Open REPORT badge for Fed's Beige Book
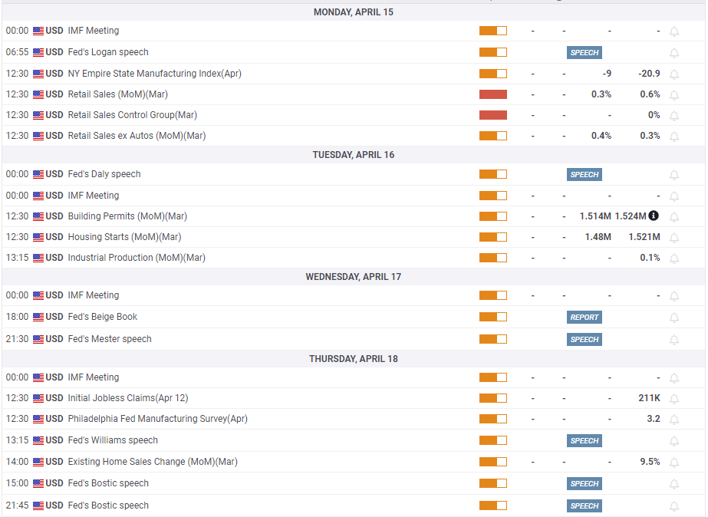This screenshot has width=708, height=517. pos(585,317)
